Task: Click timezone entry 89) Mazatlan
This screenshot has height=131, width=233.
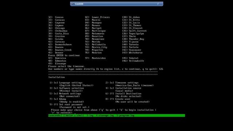Action: [94, 36]
